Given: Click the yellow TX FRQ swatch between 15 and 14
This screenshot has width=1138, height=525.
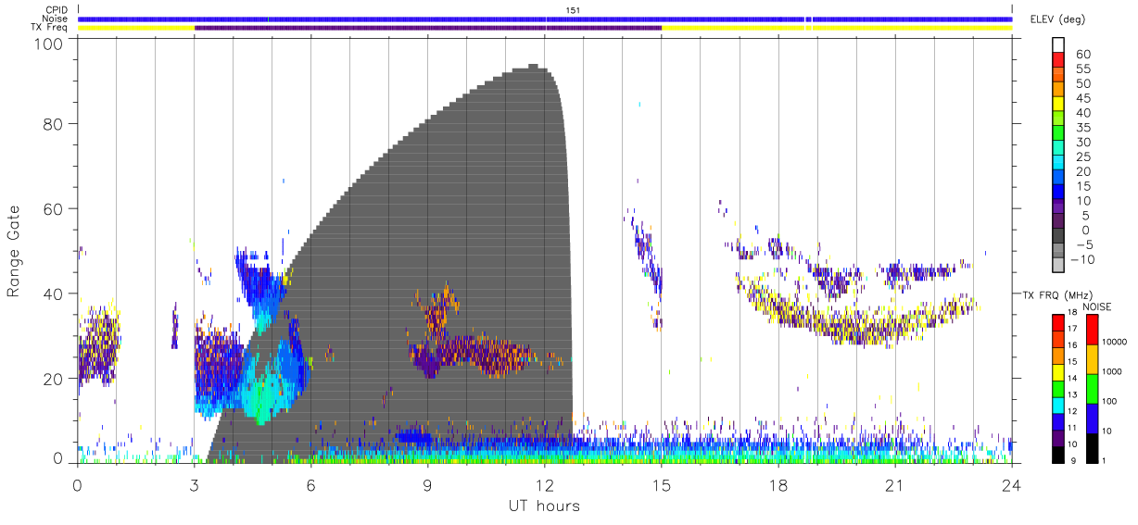Looking at the screenshot, I should (1057, 370).
